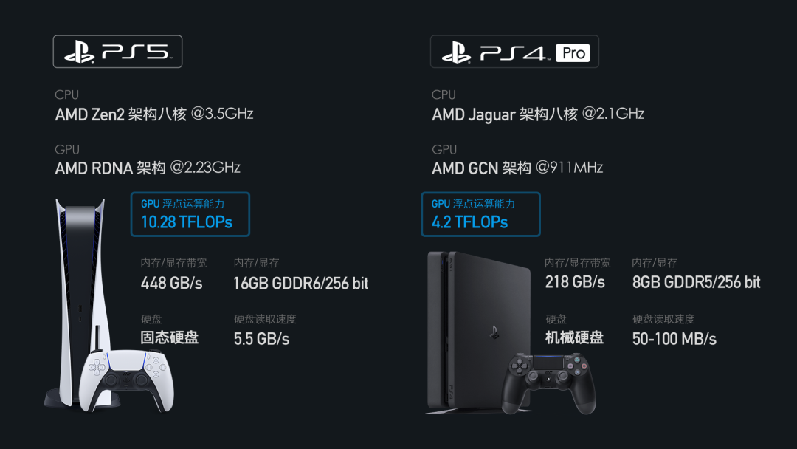Click the white 'Pro' label
This screenshot has width=797, height=449.
tap(573, 52)
